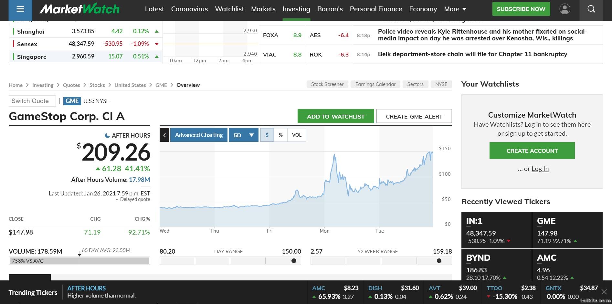This screenshot has width=612, height=304.
Task: Open the GME recently viewed tile
Action: pyautogui.click(x=567, y=230)
